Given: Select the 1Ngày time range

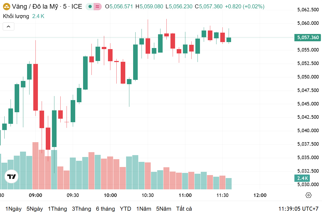Looking at the screenshot, I should pyautogui.click(x=13, y=209).
